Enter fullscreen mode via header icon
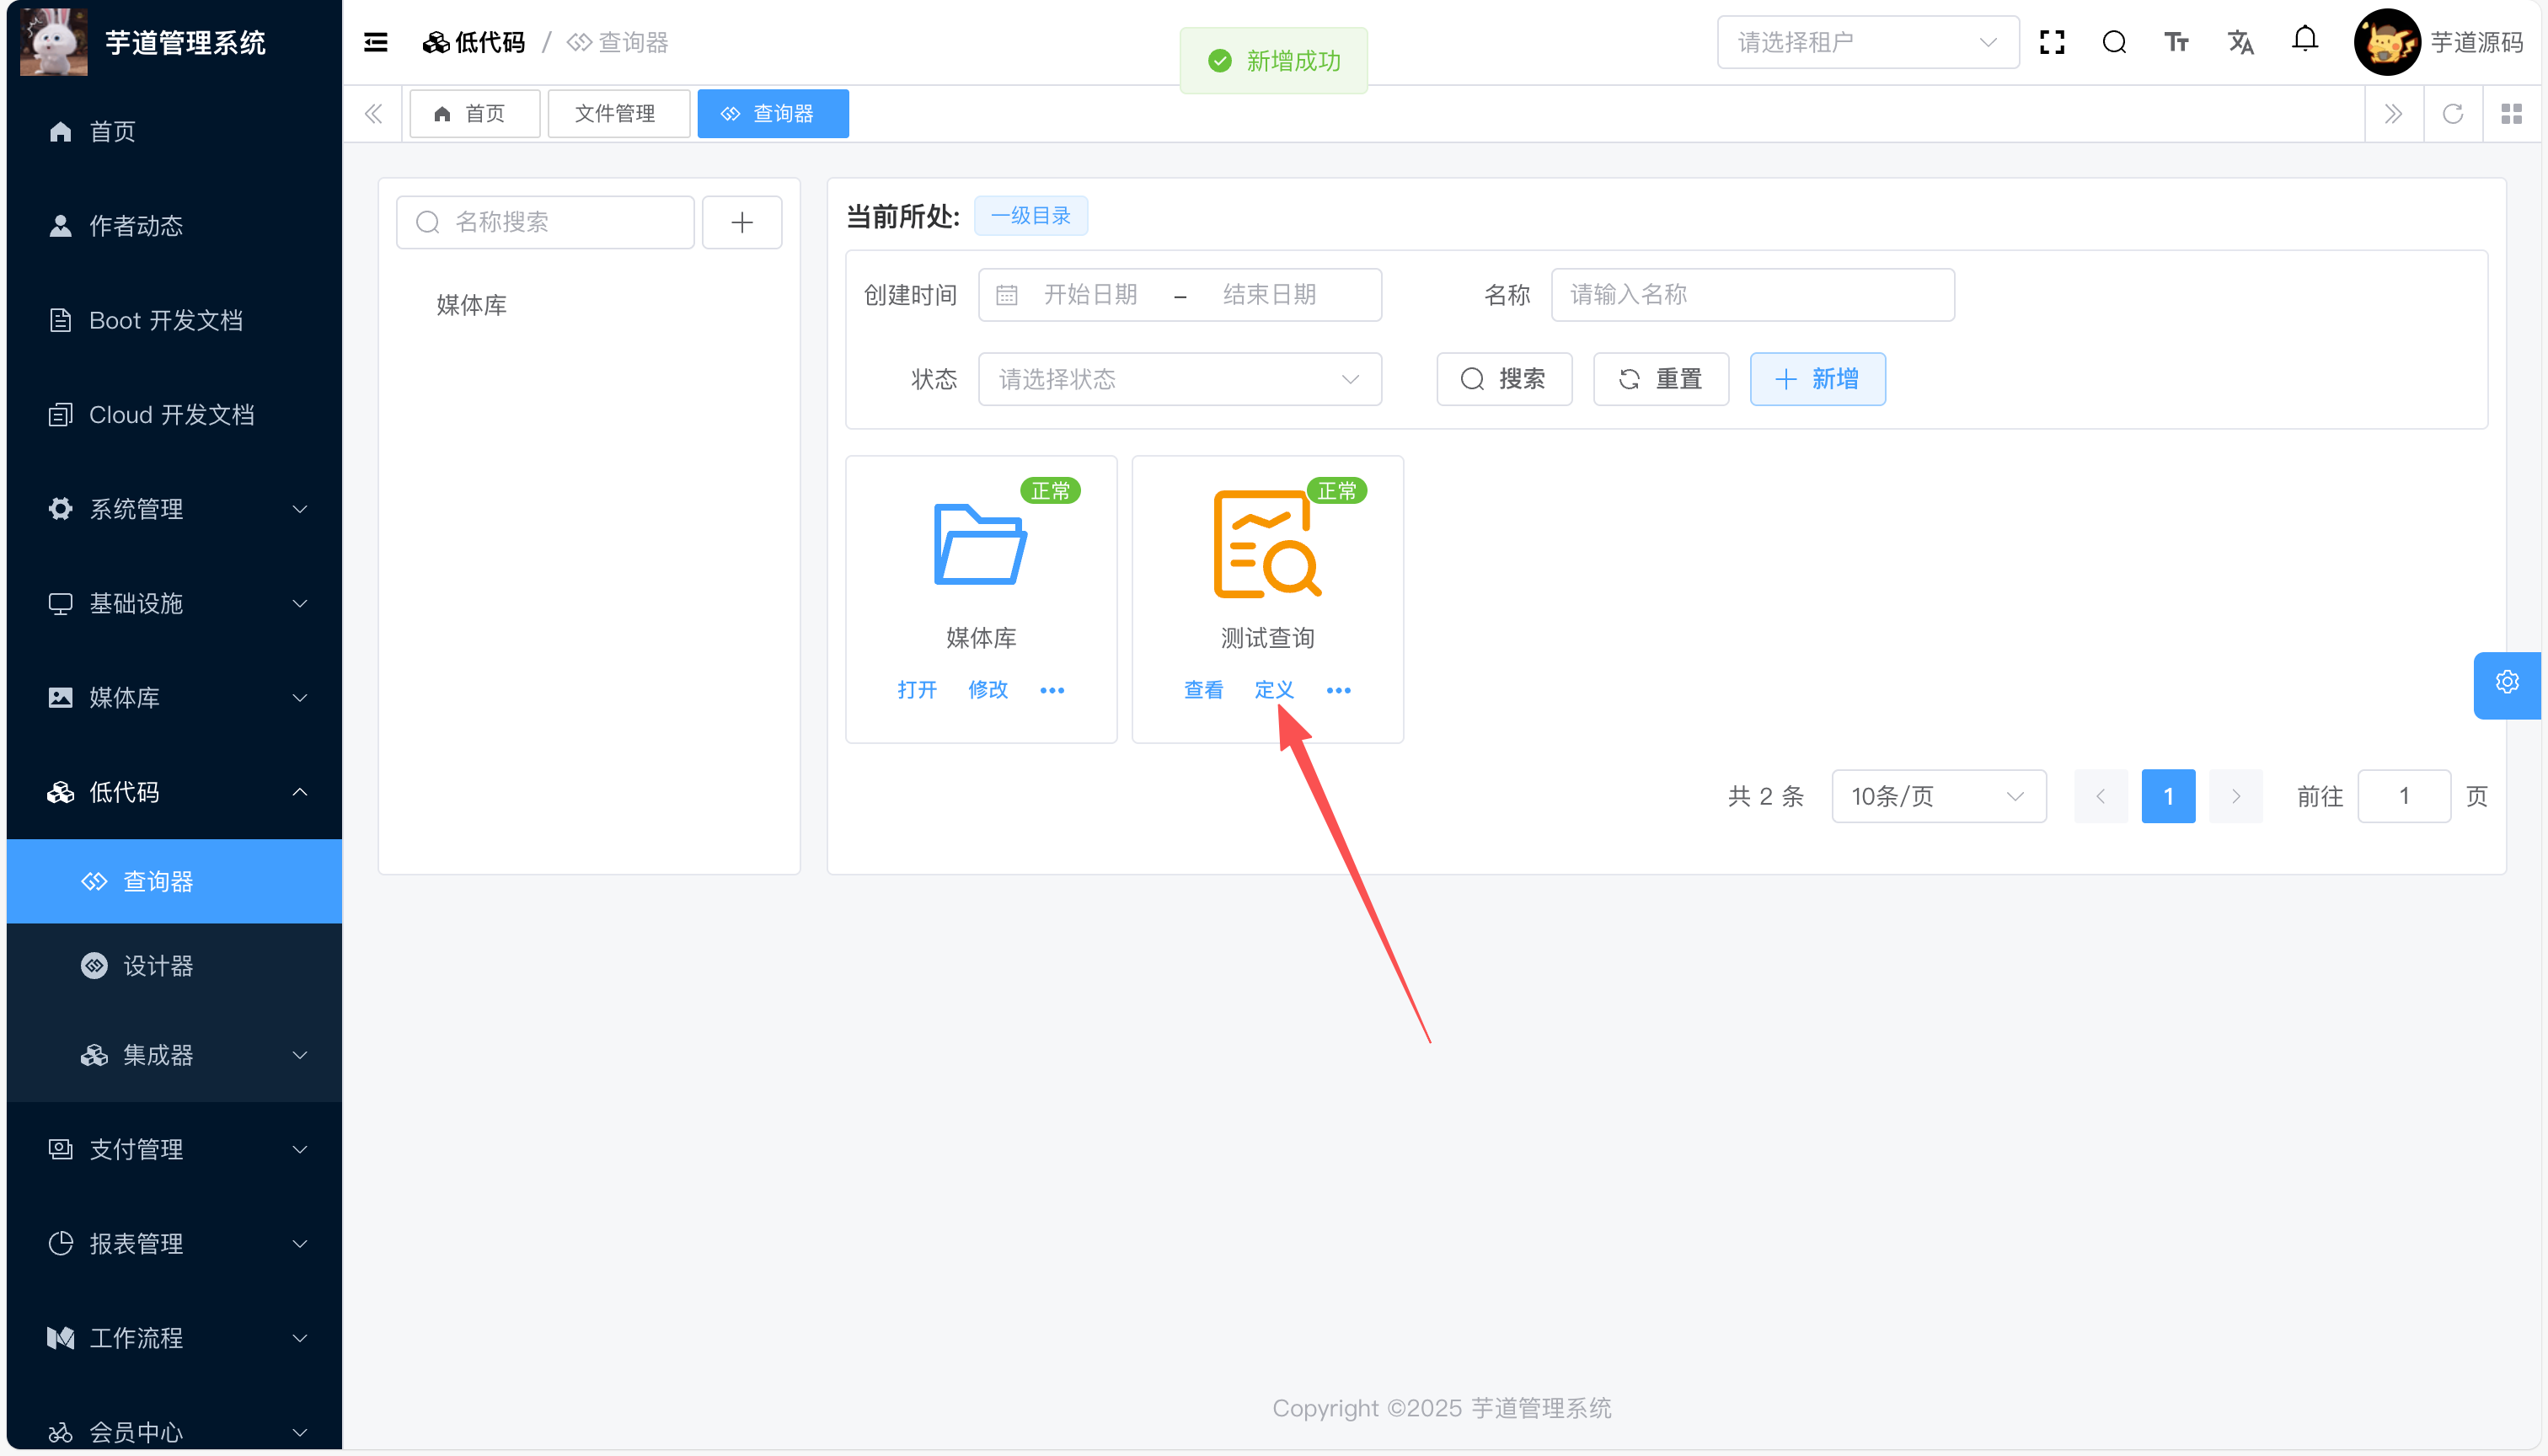This screenshot has height=1456, width=2548. pyautogui.click(x=2052, y=42)
